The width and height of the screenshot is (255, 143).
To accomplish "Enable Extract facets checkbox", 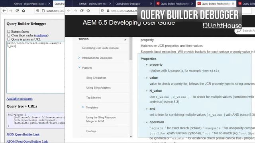I will pyautogui.click(x=9, y=31).
